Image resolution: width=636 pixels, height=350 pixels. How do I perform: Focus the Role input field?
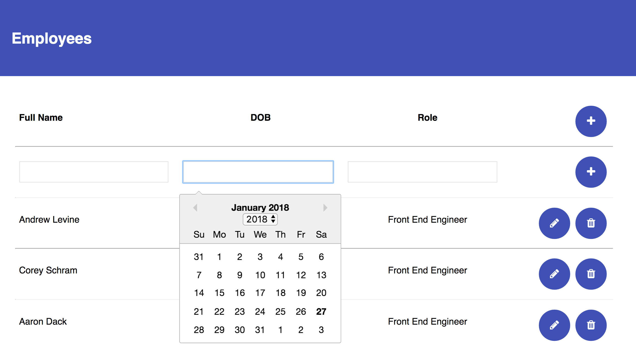click(422, 172)
